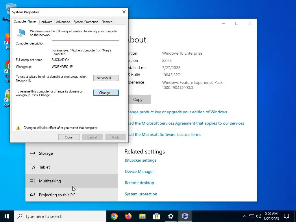Click the volume speaker icon in the tray
This screenshot has height=222, width=296.
click(x=259, y=216)
